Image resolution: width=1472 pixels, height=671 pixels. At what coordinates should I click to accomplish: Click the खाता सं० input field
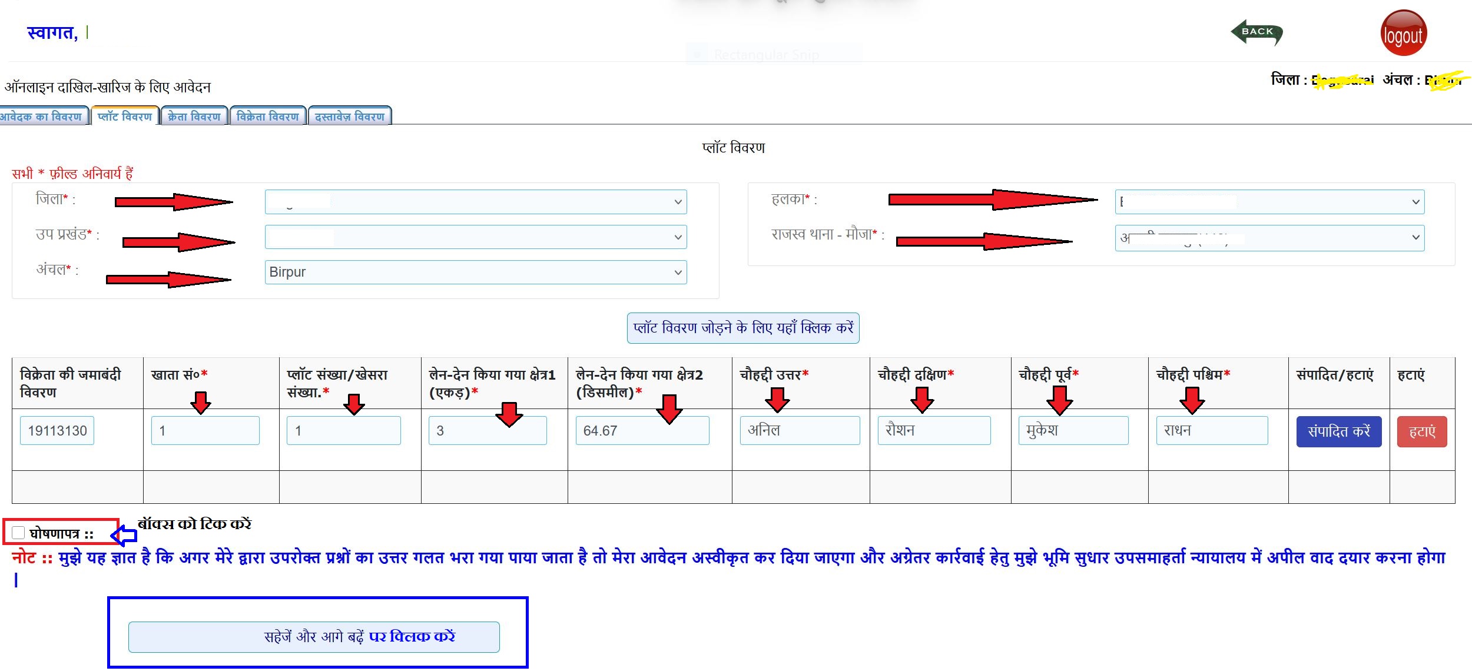pos(205,431)
